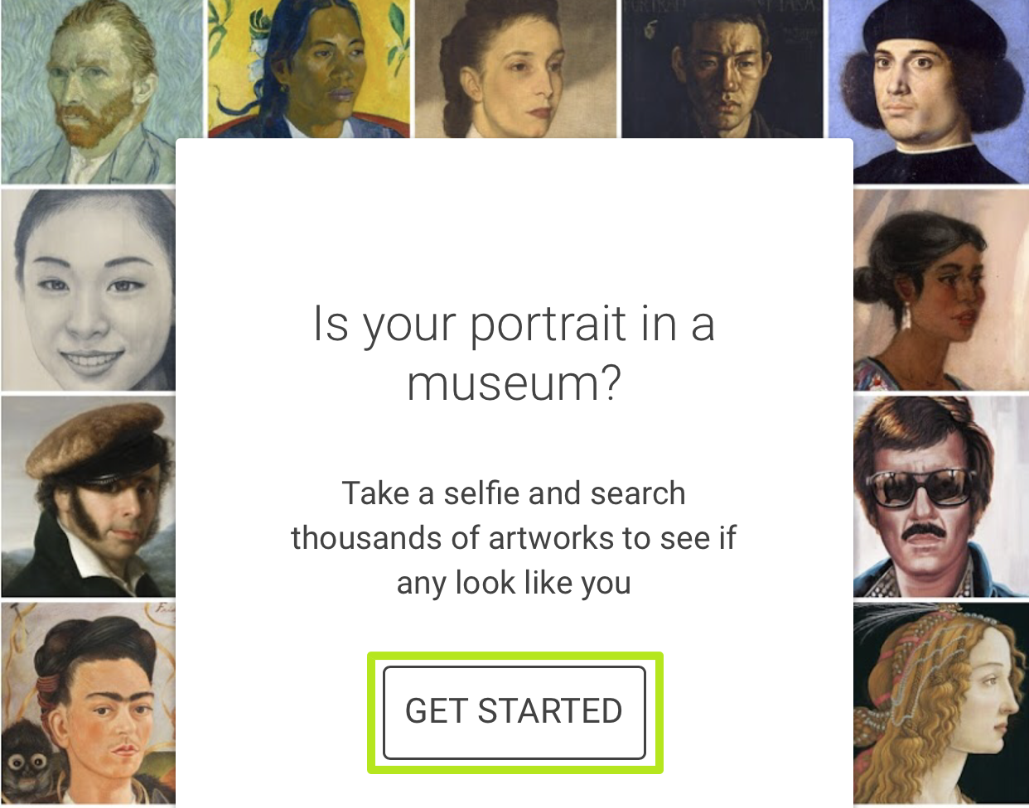Select the blonde braided-hair profile portrait
This screenshot has height=808, width=1029.
click(940, 704)
